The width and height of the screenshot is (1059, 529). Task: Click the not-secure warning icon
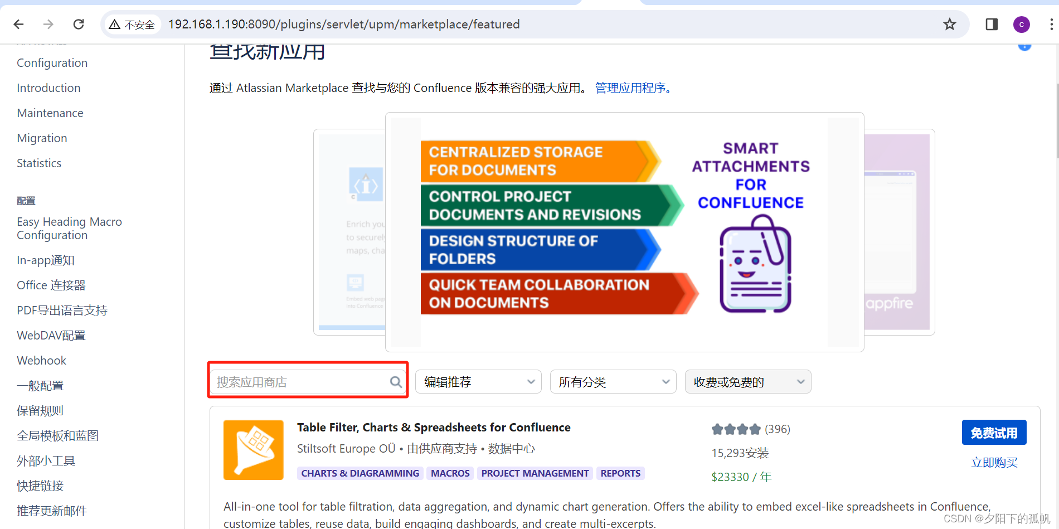click(x=115, y=25)
